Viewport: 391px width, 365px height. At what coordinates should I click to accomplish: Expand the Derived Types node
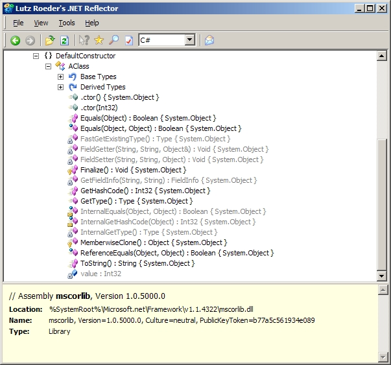point(60,87)
